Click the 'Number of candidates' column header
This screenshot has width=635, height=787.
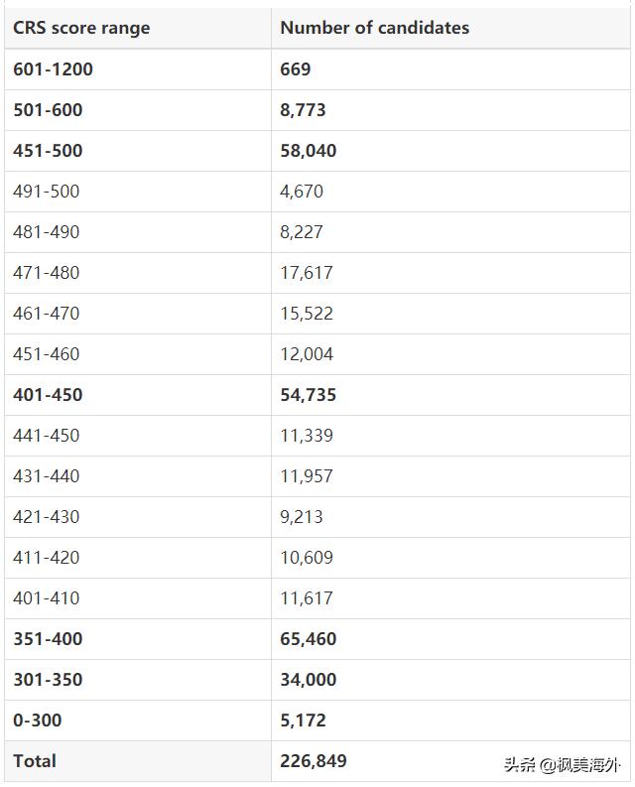tap(374, 28)
